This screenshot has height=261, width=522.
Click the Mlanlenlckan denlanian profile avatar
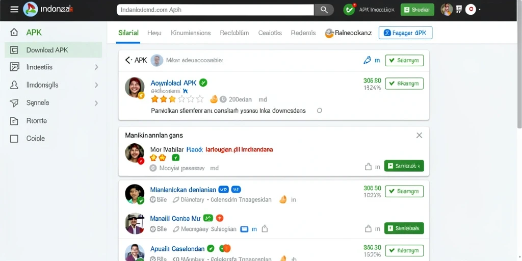[x=135, y=194]
